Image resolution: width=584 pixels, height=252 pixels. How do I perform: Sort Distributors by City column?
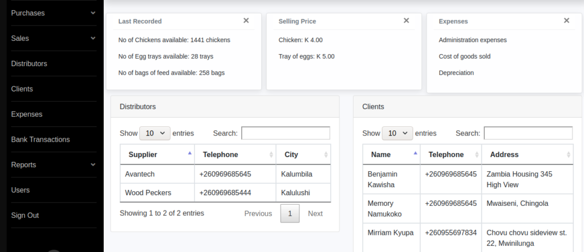[x=303, y=155]
